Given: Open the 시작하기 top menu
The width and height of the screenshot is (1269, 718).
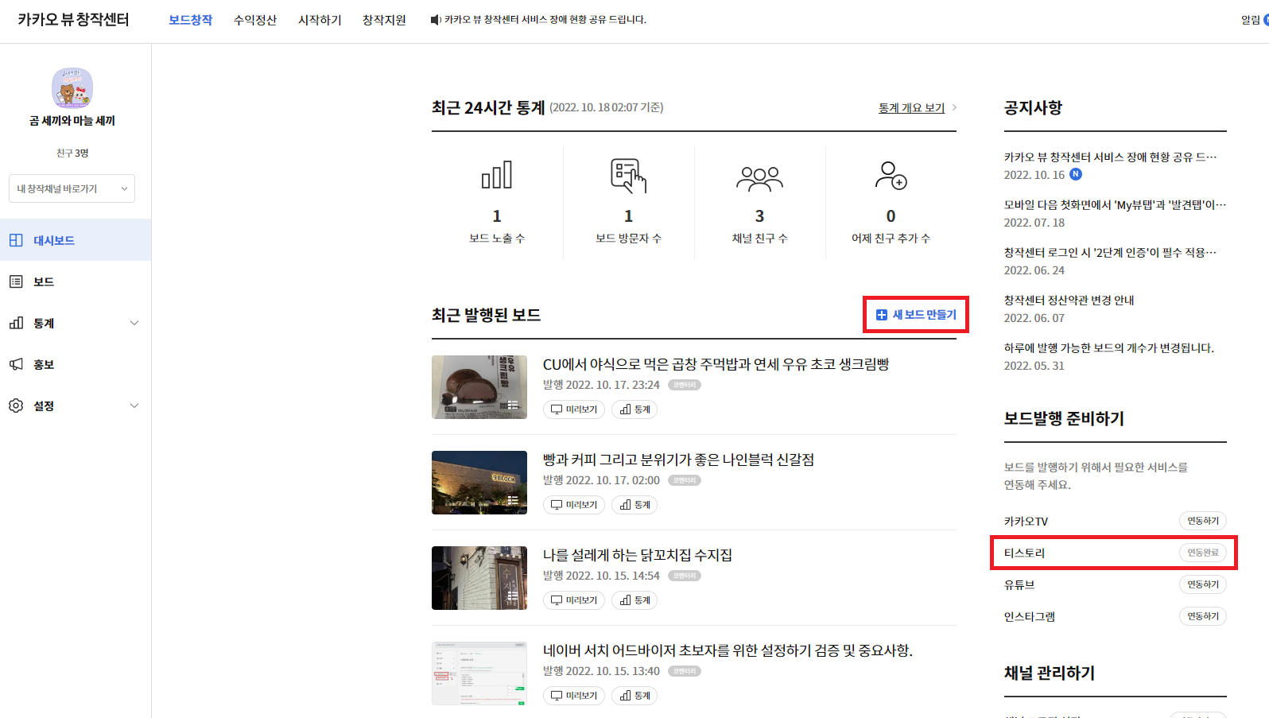Looking at the screenshot, I should 320,20.
